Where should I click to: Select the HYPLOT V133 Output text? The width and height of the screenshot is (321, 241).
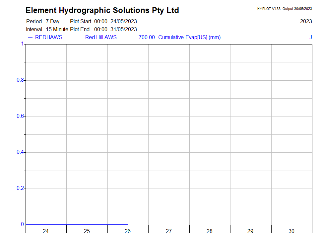click(x=284, y=9)
